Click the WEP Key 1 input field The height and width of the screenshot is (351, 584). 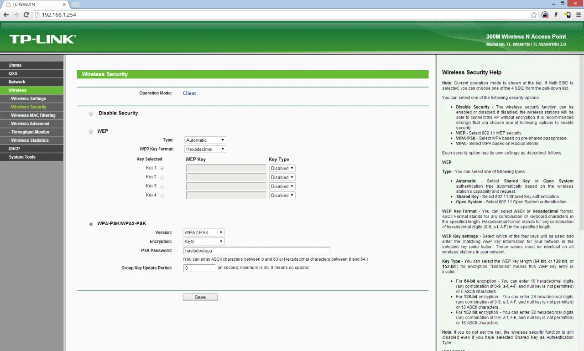pos(226,168)
